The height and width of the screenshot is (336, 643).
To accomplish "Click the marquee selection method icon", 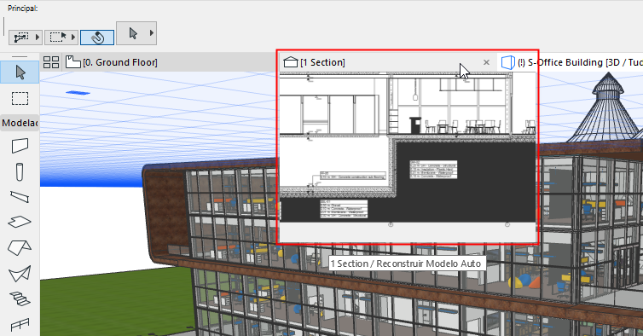I will click(57, 38).
